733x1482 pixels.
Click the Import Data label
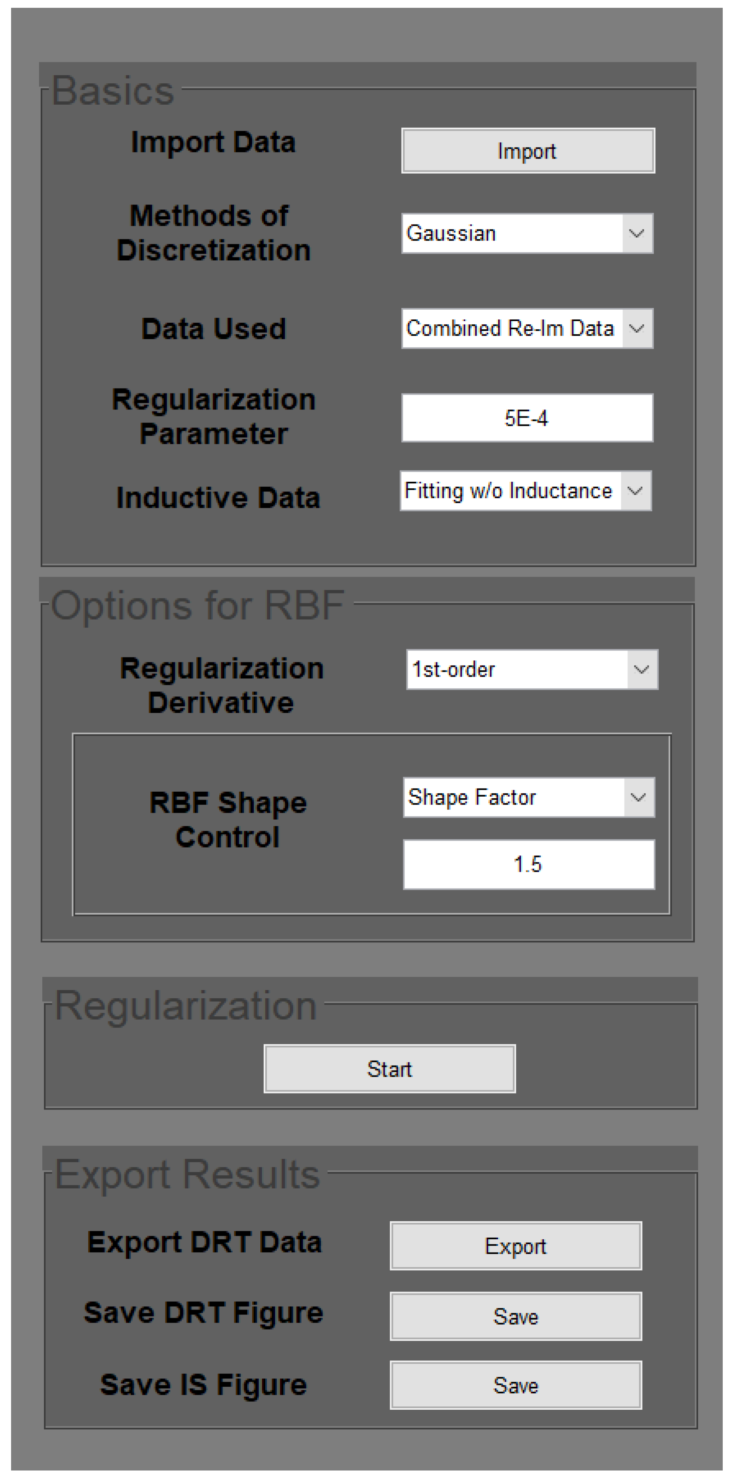click(214, 142)
